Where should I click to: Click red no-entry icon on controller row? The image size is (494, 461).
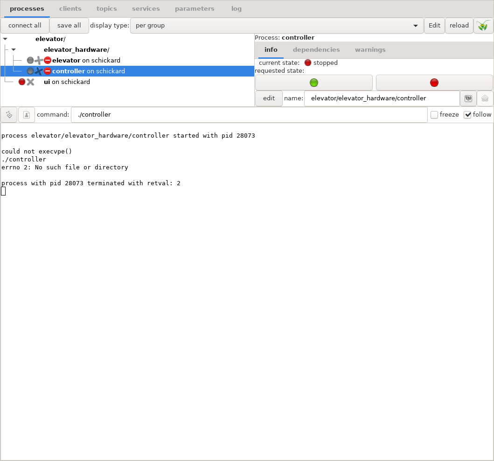coord(48,71)
